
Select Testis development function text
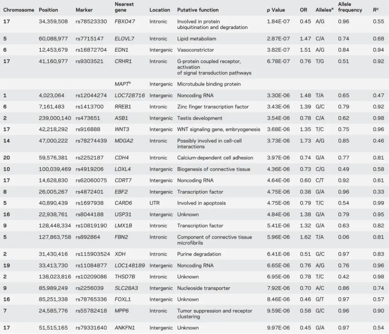(200, 118)
